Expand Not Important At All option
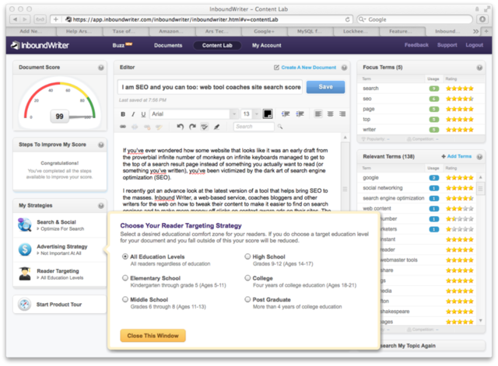Screen dimensions: 498x366 pos(59,253)
